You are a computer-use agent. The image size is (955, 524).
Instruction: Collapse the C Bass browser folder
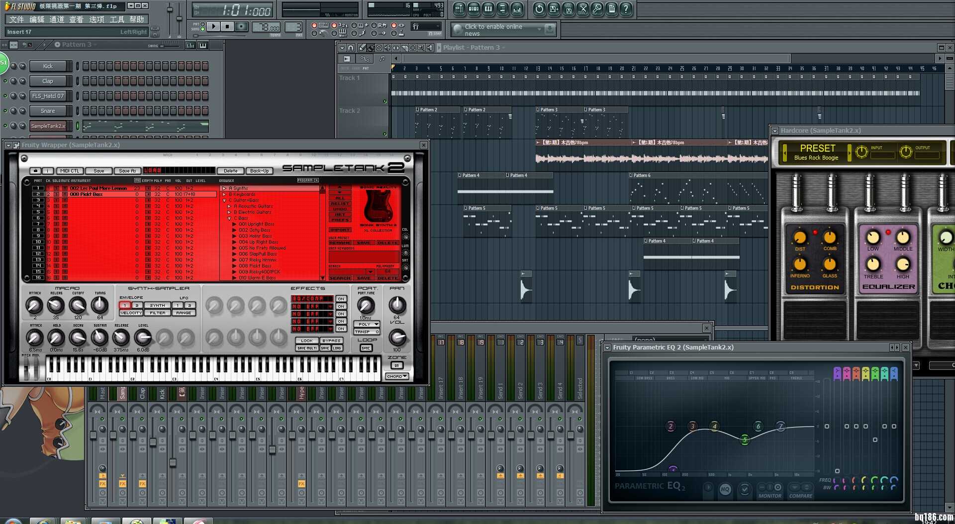pos(229,218)
